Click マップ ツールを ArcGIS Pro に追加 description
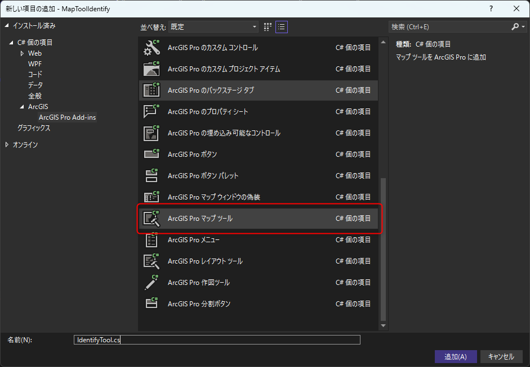This screenshot has height=367, width=530. click(x=441, y=57)
